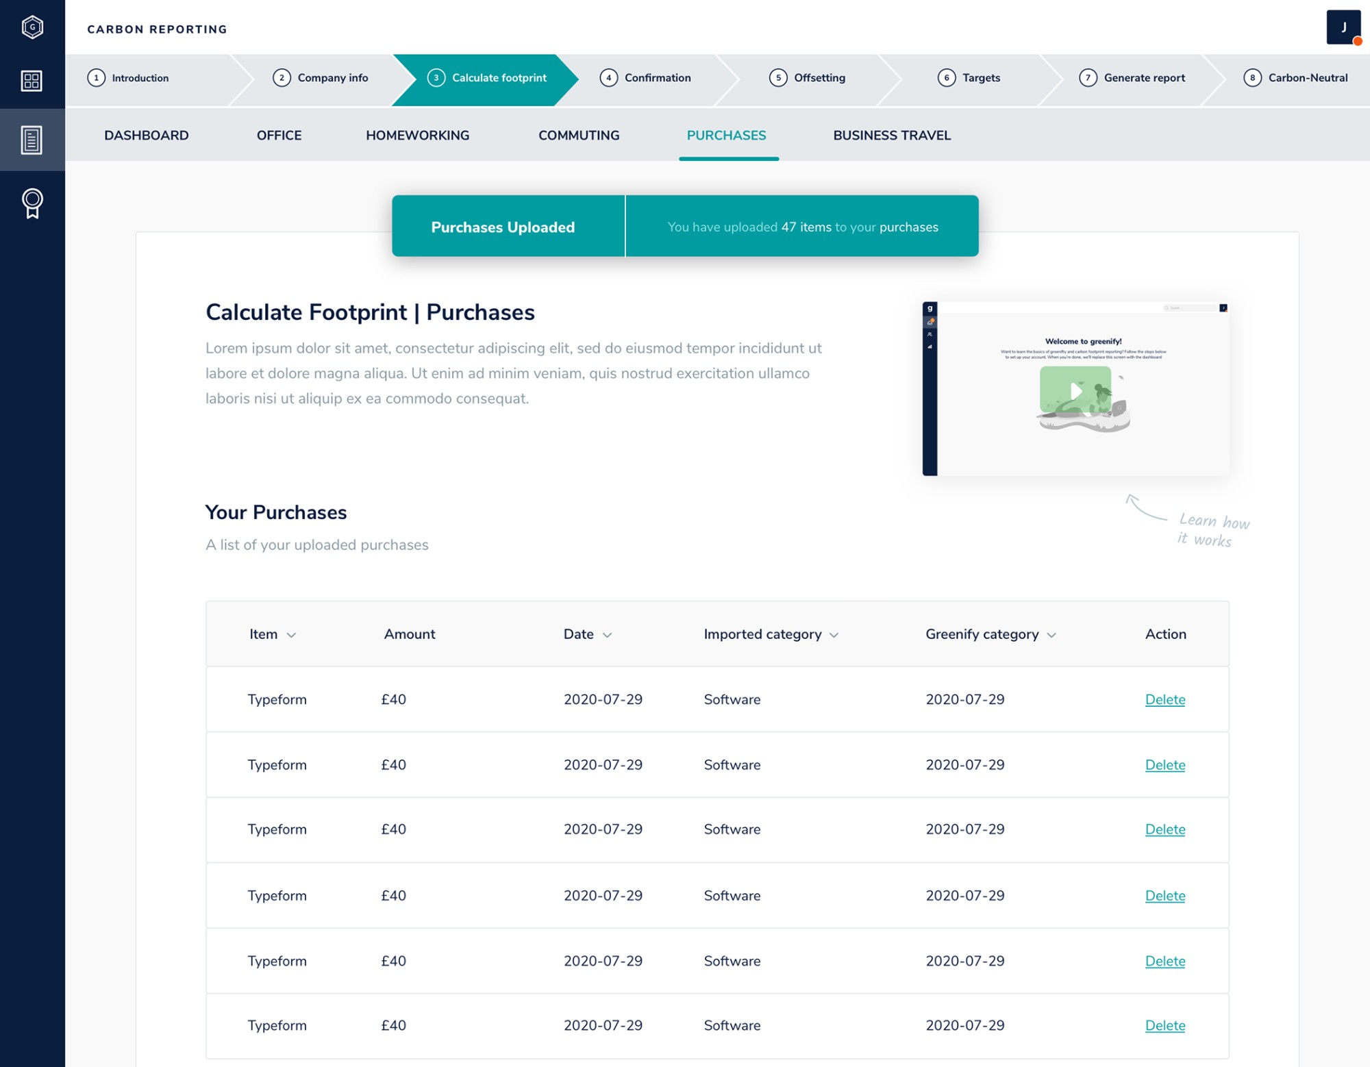Image resolution: width=1370 pixels, height=1067 pixels.
Task: Select the report document sidebar icon
Action: click(x=32, y=140)
